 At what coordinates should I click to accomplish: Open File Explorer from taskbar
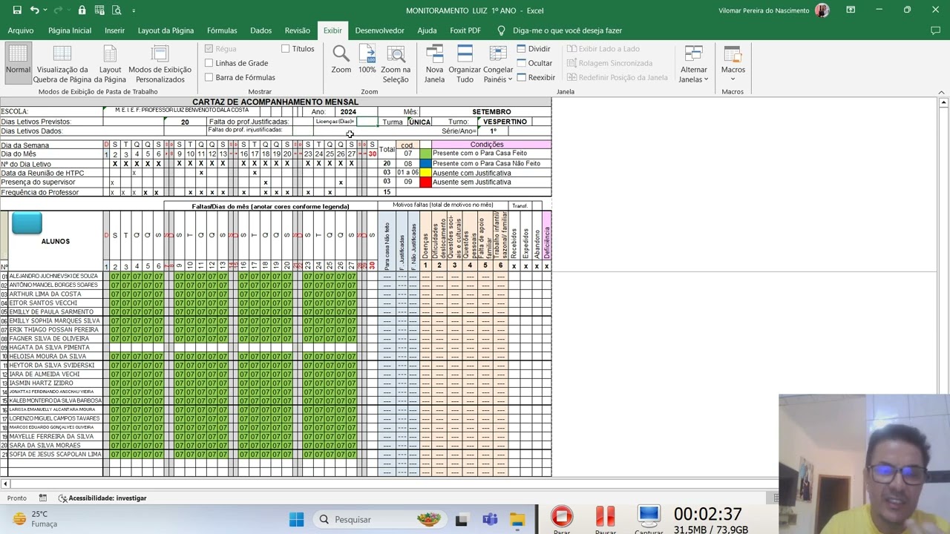click(517, 519)
